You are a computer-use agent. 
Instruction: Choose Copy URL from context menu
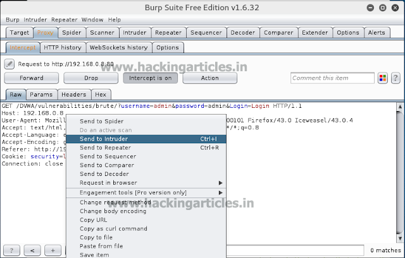[146, 220]
